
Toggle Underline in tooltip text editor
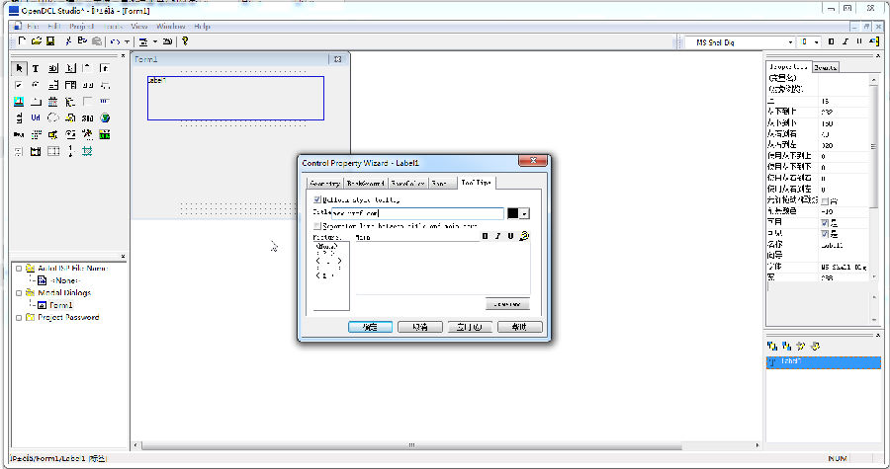point(510,236)
